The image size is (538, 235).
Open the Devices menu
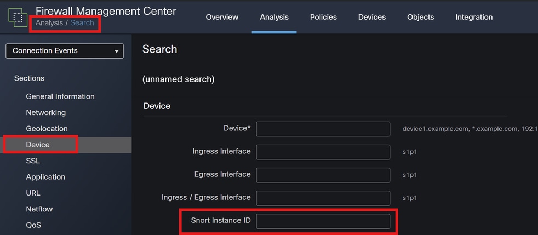click(372, 17)
